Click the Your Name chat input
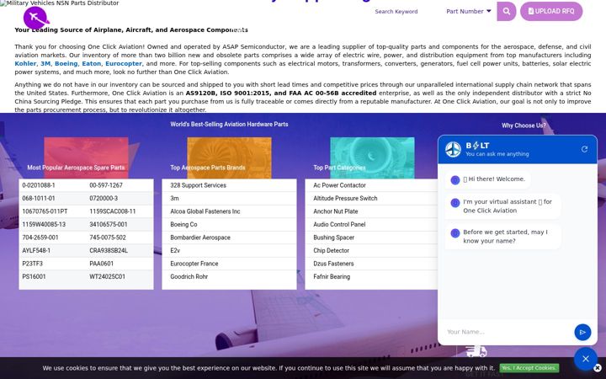The height and width of the screenshot is (379, 606). click(507, 332)
